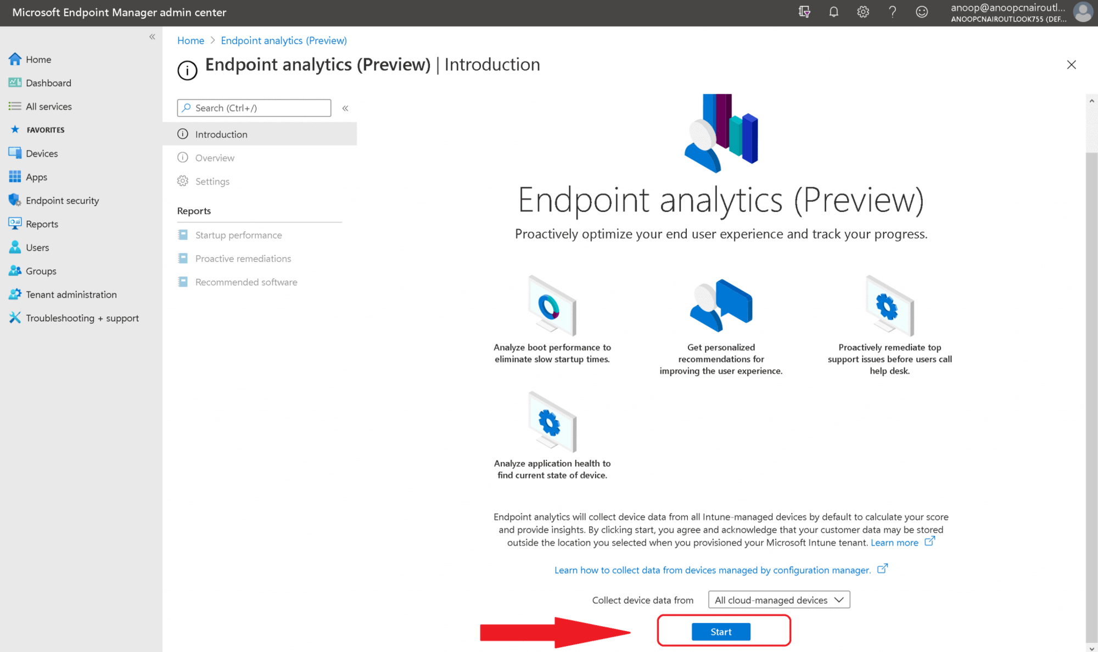Open the account avatar menu

pyautogui.click(x=1083, y=12)
